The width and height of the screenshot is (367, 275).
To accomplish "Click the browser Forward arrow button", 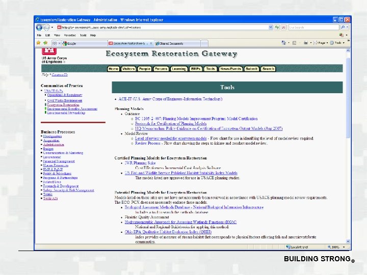I will pos(46,28).
